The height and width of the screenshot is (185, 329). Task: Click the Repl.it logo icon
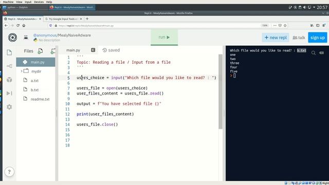pyautogui.click(x=12, y=38)
